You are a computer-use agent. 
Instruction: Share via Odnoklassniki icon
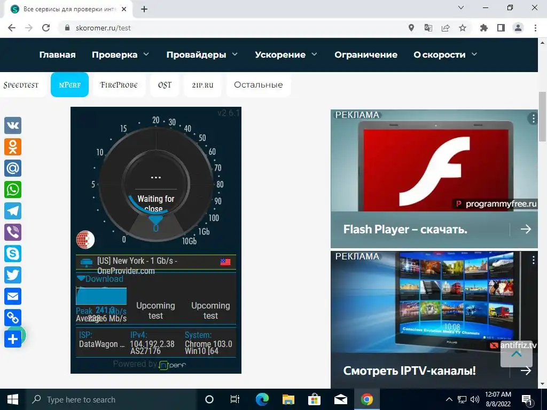click(13, 147)
